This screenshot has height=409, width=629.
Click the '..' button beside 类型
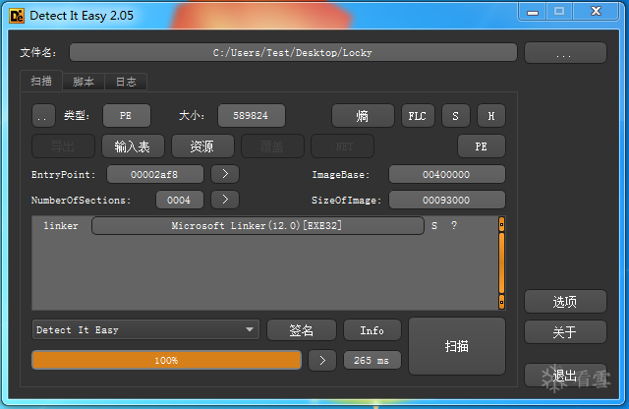click(x=43, y=116)
